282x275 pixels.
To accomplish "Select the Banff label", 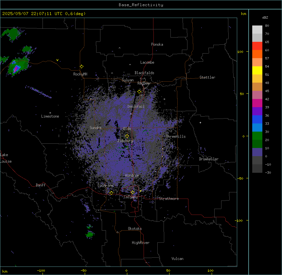I will (41, 185).
